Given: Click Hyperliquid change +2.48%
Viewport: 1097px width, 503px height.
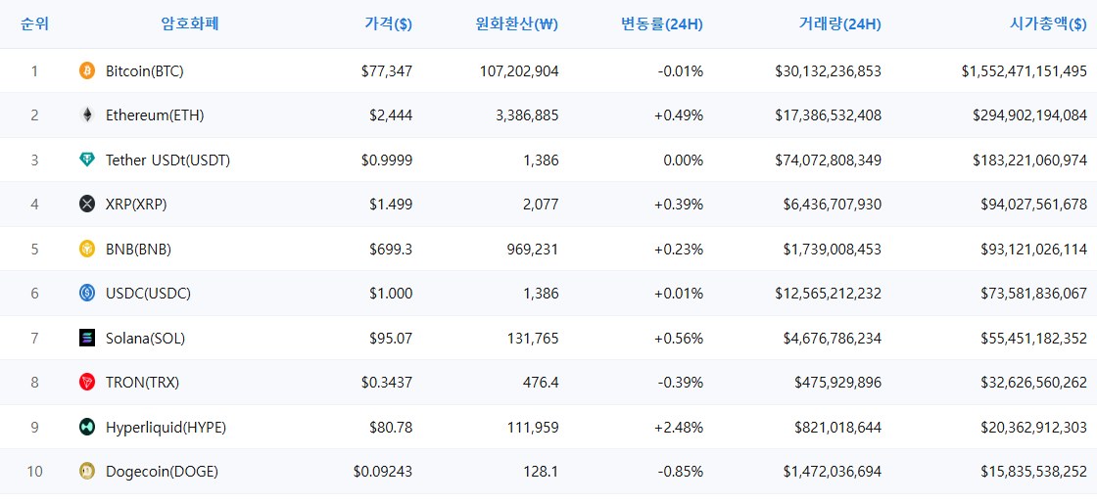Looking at the screenshot, I should (x=679, y=427).
